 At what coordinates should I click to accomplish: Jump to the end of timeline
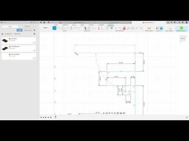[x=51, y=117]
